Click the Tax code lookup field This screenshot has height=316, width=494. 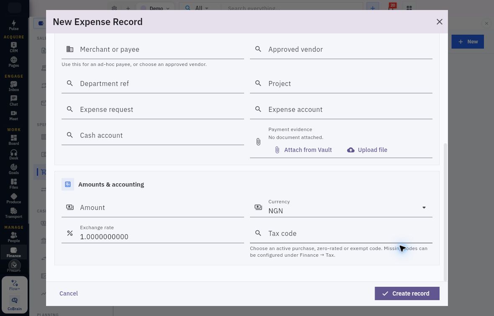pos(341,233)
